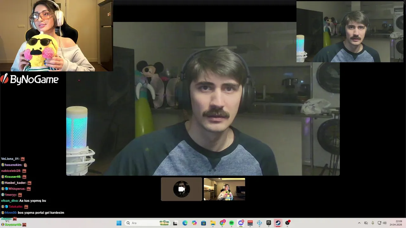
Task: Click chat username frknn00
Action: point(10,213)
